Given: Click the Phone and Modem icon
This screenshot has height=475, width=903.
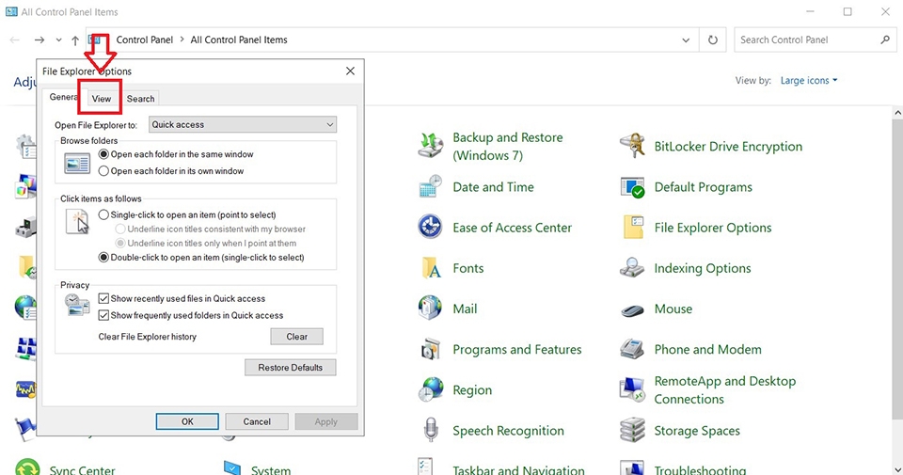Looking at the screenshot, I should tap(632, 350).
